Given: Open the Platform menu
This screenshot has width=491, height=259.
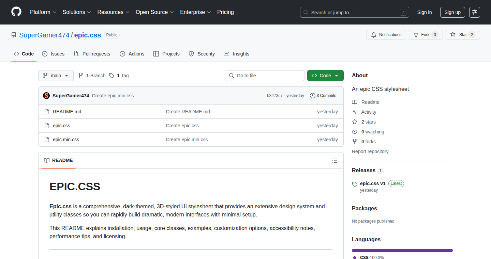Looking at the screenshot, I should (43, 12).
